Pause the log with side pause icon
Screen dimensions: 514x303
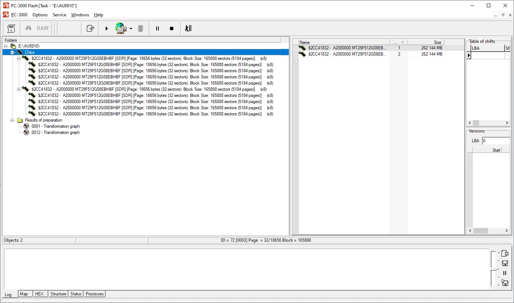505,273
